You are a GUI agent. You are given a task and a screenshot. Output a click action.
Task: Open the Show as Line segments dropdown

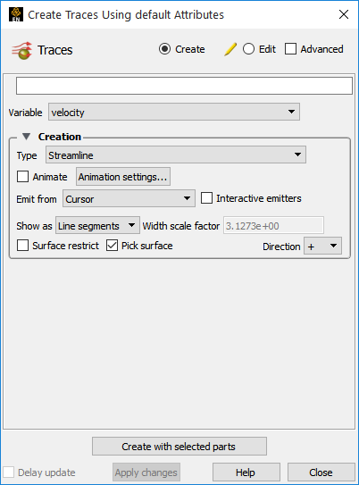(x=97, y=225)
